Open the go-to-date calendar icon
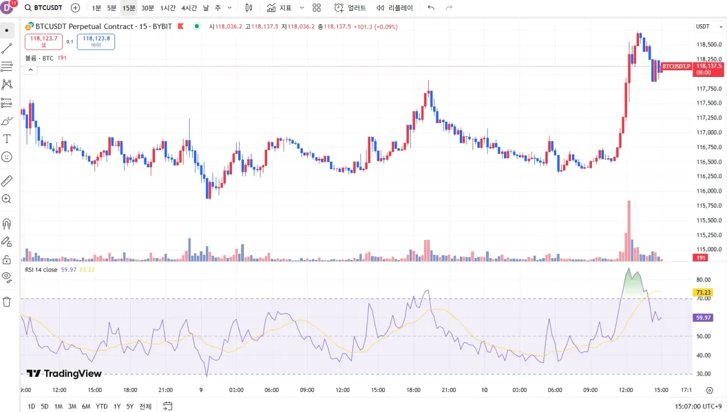The width and height of the screenshot is (727, 412). [168, 405]
